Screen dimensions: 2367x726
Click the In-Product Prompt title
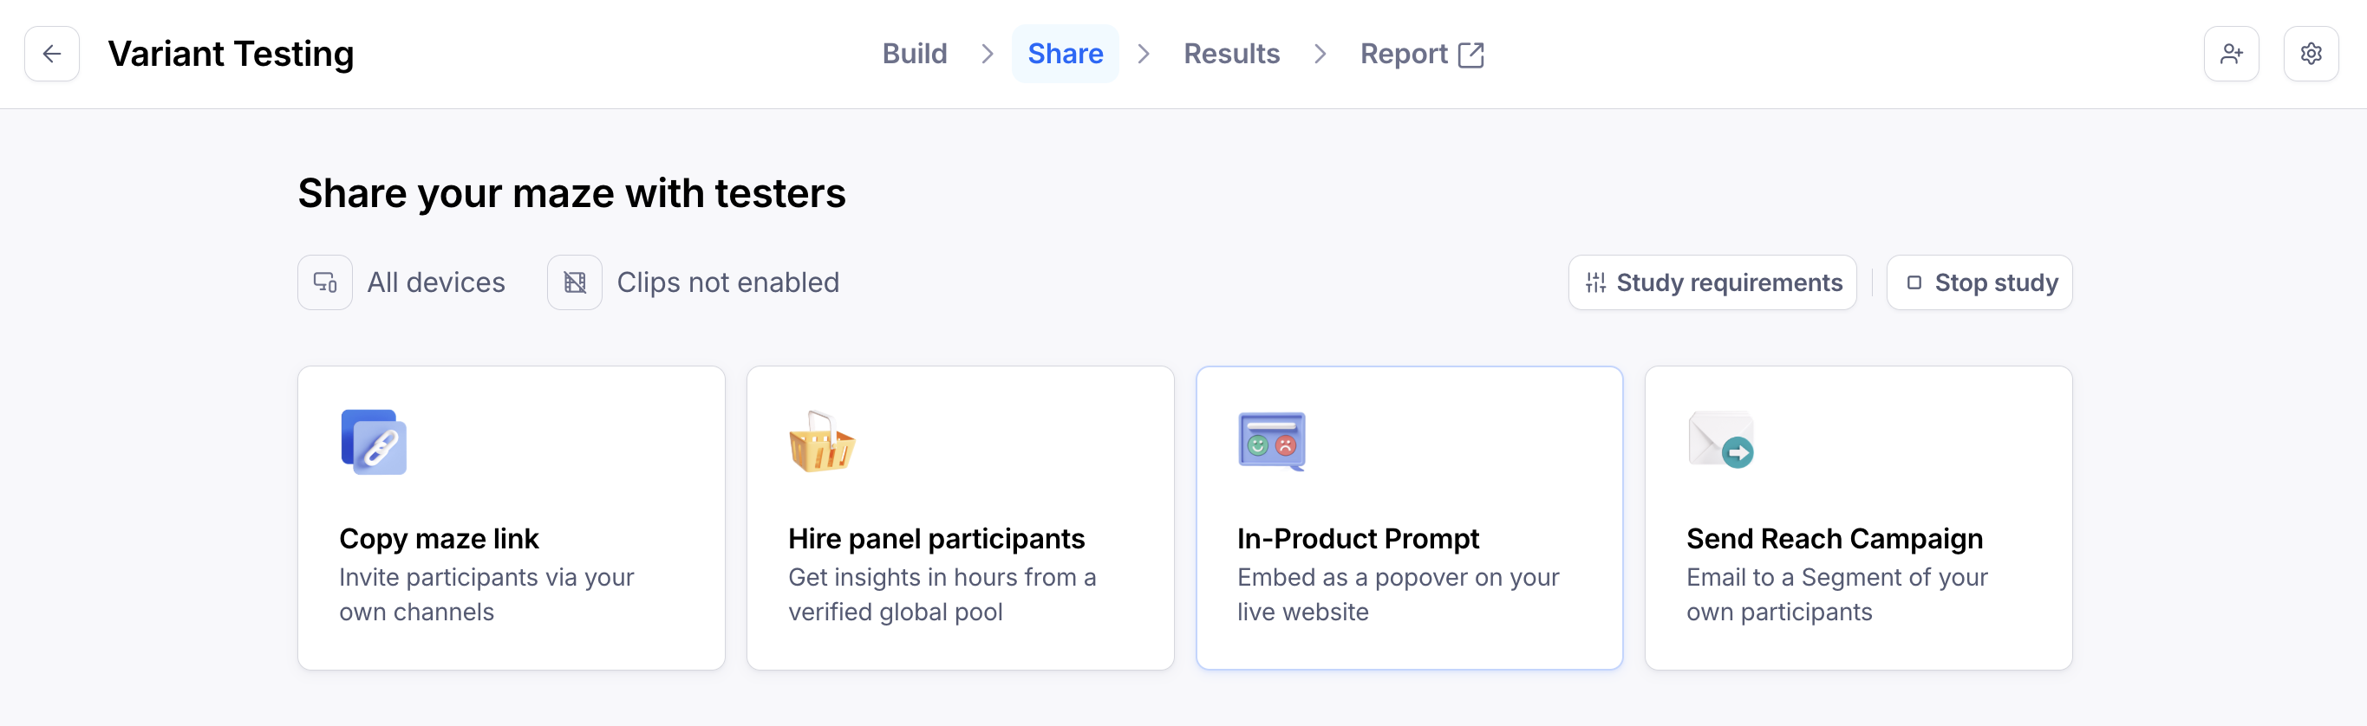1357,539
